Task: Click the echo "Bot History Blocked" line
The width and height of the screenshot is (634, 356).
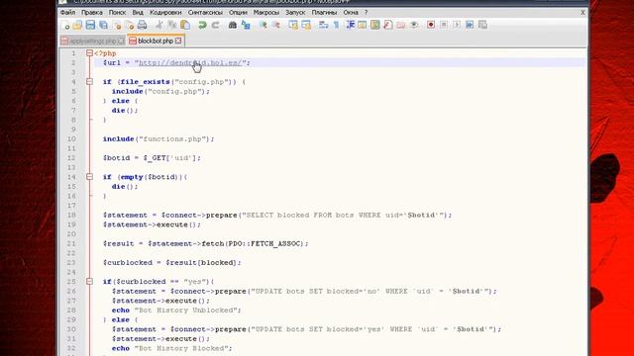Action: tap(171, 348)
